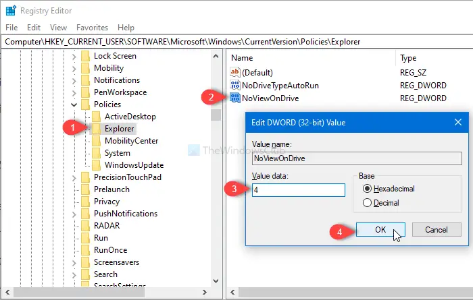Open the File menu
The image size is (473, 300).
(x=11, y=28)
